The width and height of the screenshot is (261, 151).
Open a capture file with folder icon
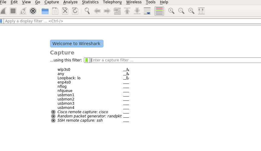[45, 11]
